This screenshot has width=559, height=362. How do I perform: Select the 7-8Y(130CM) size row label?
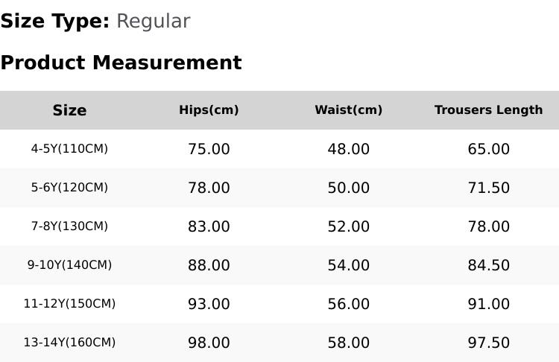point(69,226)
